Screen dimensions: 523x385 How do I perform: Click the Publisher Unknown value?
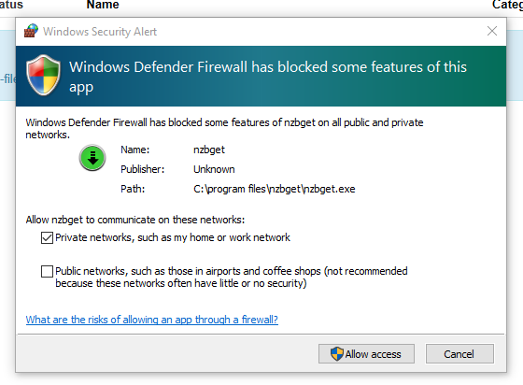click(214, 169)
